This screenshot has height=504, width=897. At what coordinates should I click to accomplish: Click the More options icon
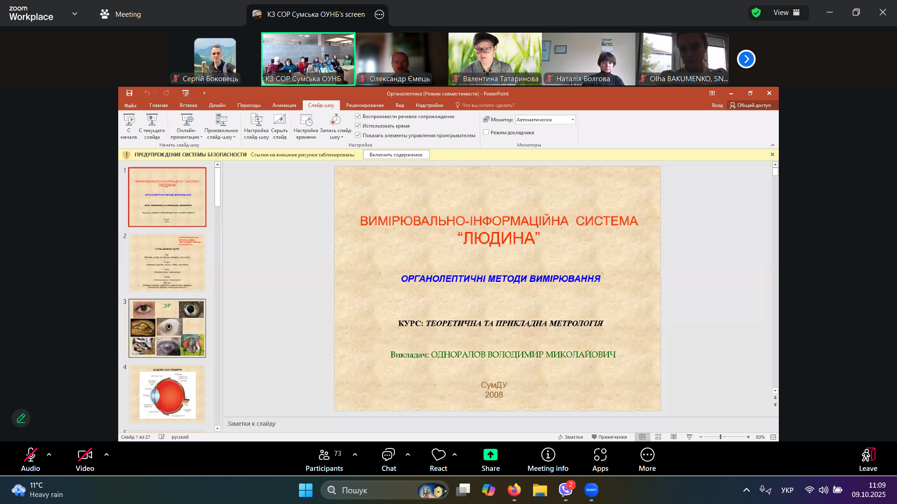647,455
